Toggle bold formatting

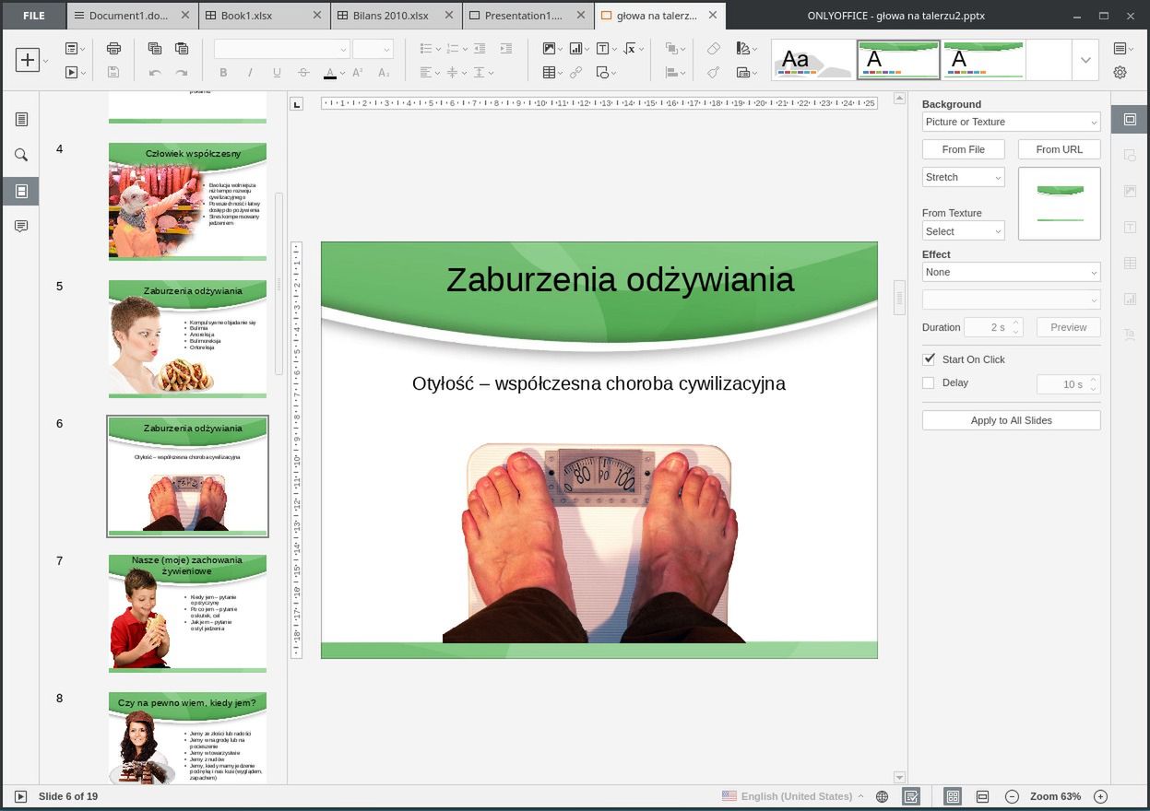pos(222,72)
